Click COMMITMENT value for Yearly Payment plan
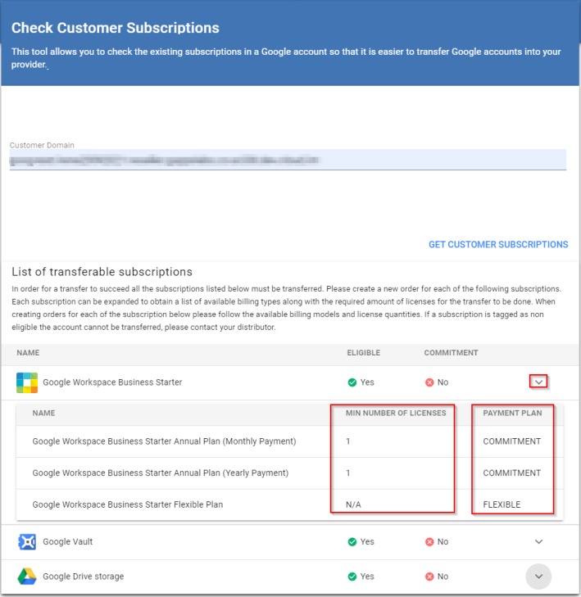The width and height of the screenshot is (581, 597). (511, 473)
